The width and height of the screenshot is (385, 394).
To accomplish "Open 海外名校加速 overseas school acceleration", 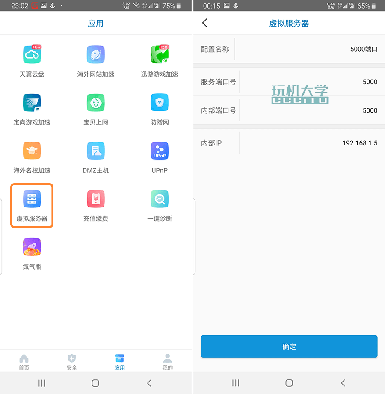I will coord(32,151).
